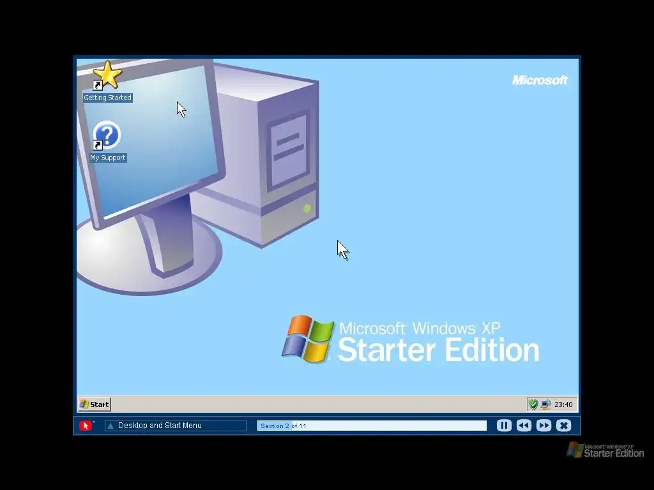This screenshot has height=490, width=654.
Task: Open the Getting Started star shortcut
Action: 107,75
